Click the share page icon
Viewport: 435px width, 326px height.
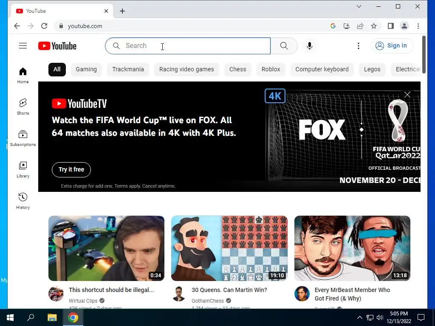click(360, 26)
